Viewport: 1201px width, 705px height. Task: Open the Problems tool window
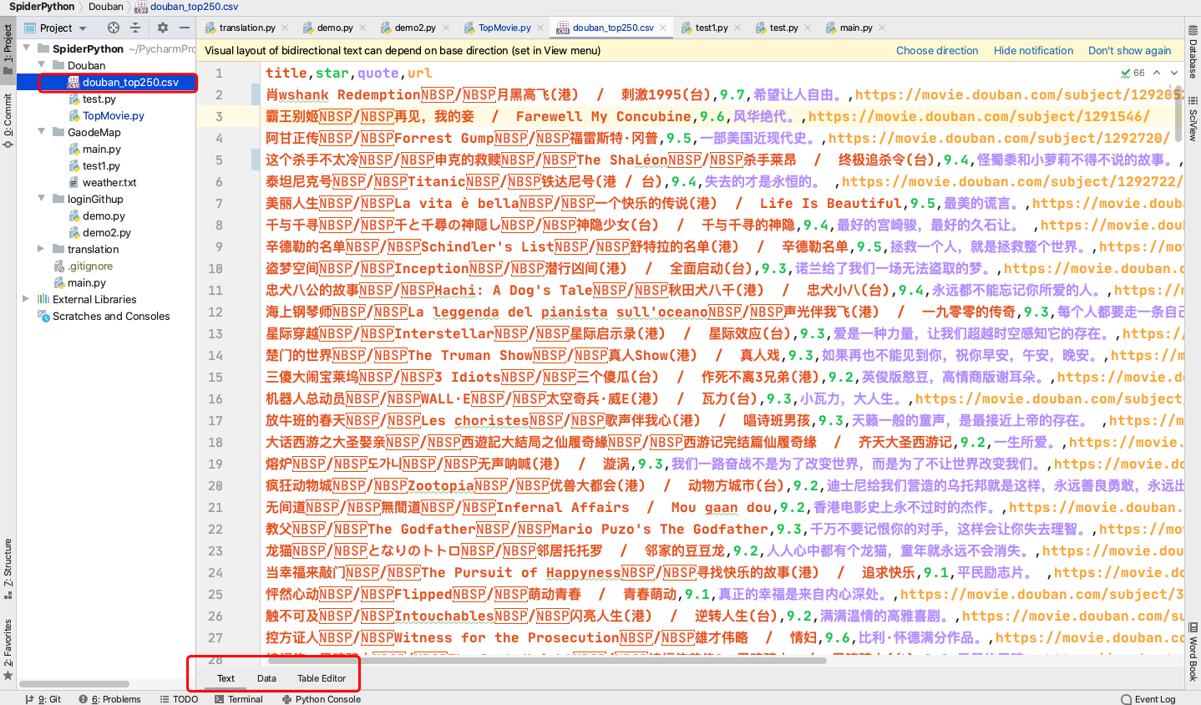(x=109, y=699)
